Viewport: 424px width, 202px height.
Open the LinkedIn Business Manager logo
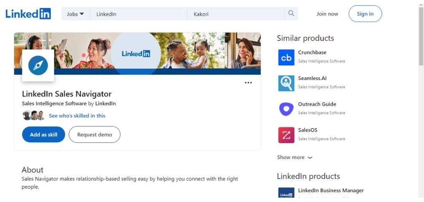tap(286, 193)
